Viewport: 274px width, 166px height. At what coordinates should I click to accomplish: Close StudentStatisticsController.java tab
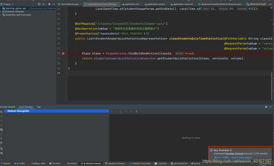[118, 4]
